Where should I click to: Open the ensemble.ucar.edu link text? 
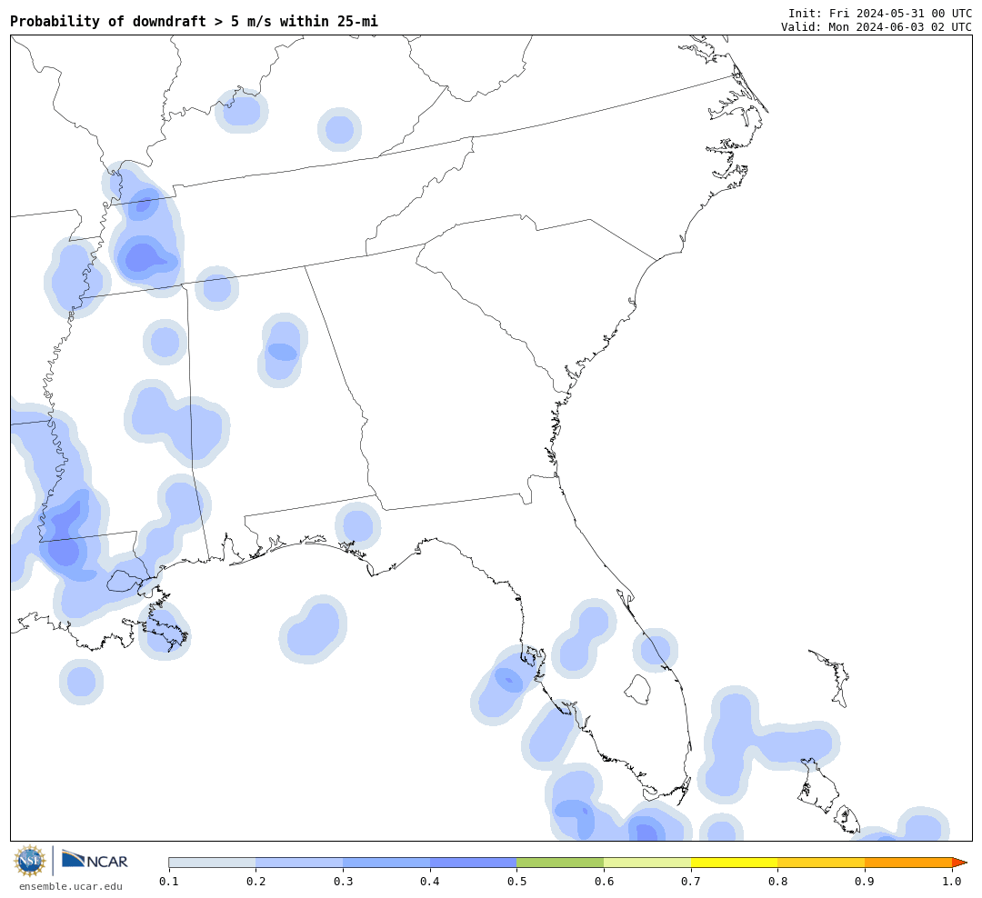(x=71, y=886)
